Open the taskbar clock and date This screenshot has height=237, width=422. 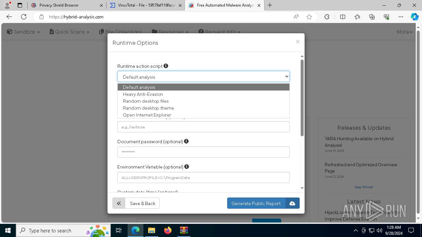point(394,230)
